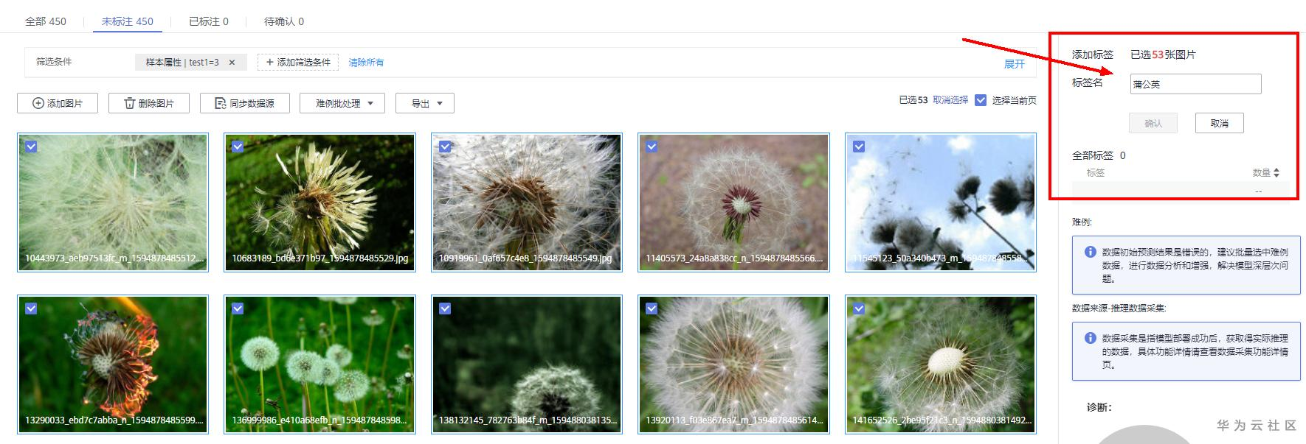The height and width of the screenshot is (444, 1306).
Task: Uncheck image 10683189_bd6e371b97 checkbox
Action: 238,147
